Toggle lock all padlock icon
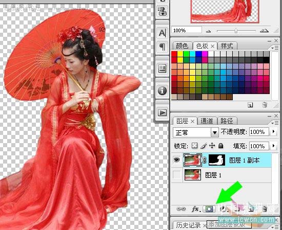Screen dimensions: 282x230 click(220, 146)
